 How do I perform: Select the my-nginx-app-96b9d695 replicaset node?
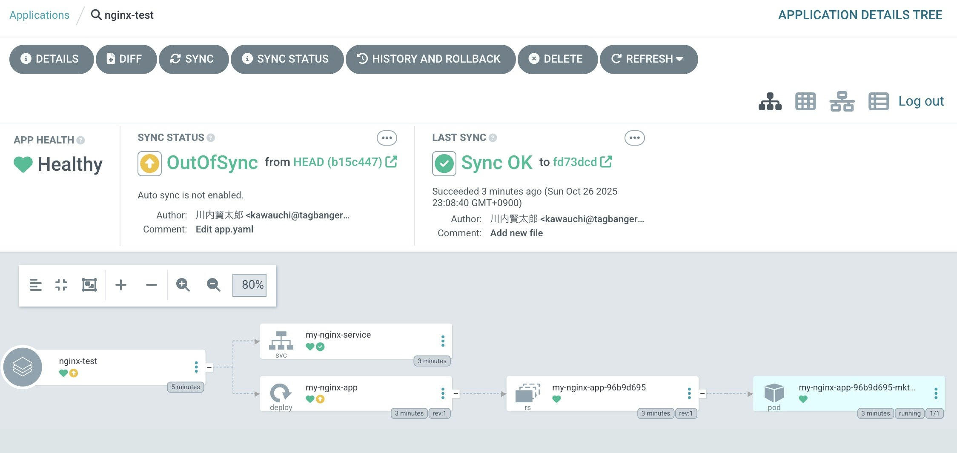[x=602, y=394]
